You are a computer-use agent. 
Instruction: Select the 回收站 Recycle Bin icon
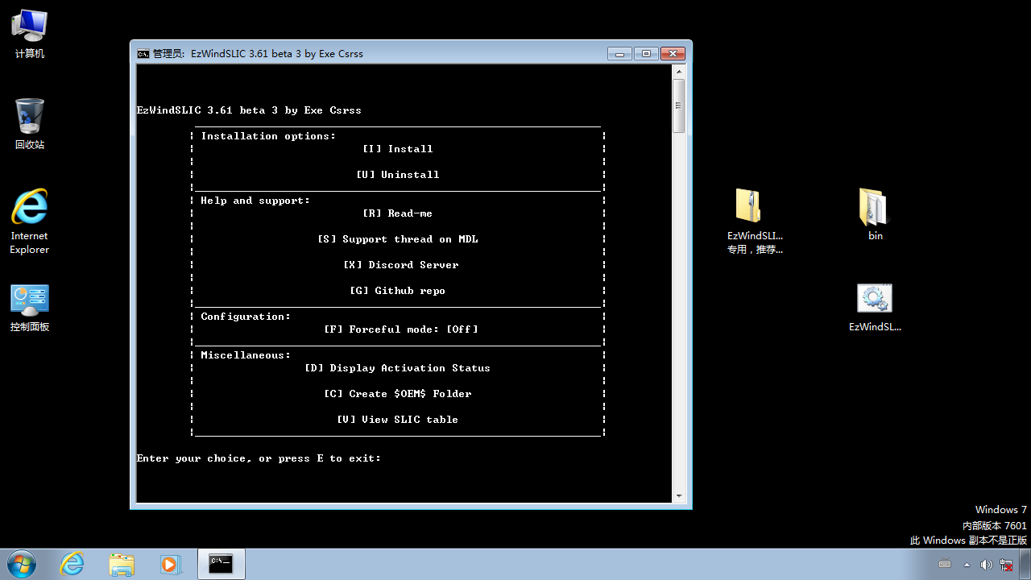(x=30, y=121)
